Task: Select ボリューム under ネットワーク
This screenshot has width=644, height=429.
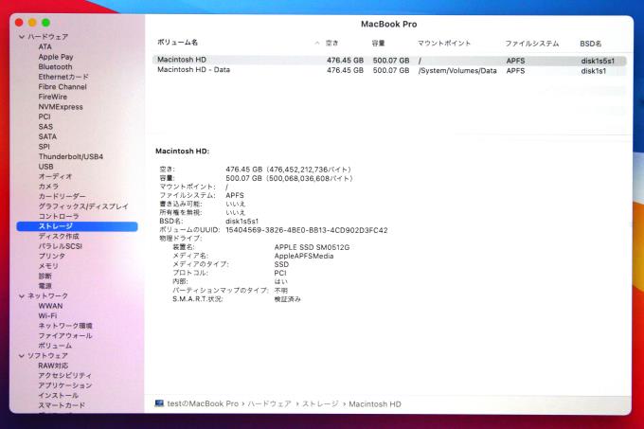Action: click(x=55, y=346)
